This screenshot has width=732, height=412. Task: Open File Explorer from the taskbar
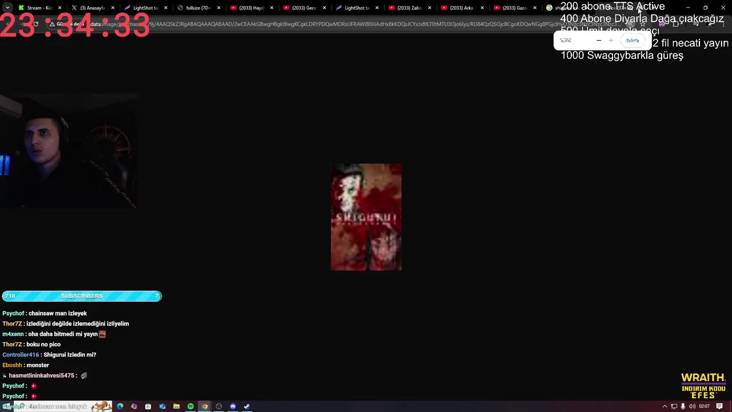coord(176,406)
